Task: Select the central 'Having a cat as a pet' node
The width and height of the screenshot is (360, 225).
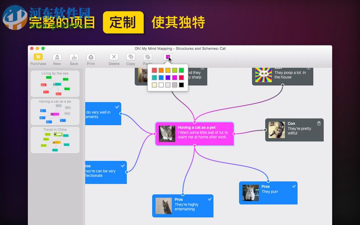Action: click(195, 134)
